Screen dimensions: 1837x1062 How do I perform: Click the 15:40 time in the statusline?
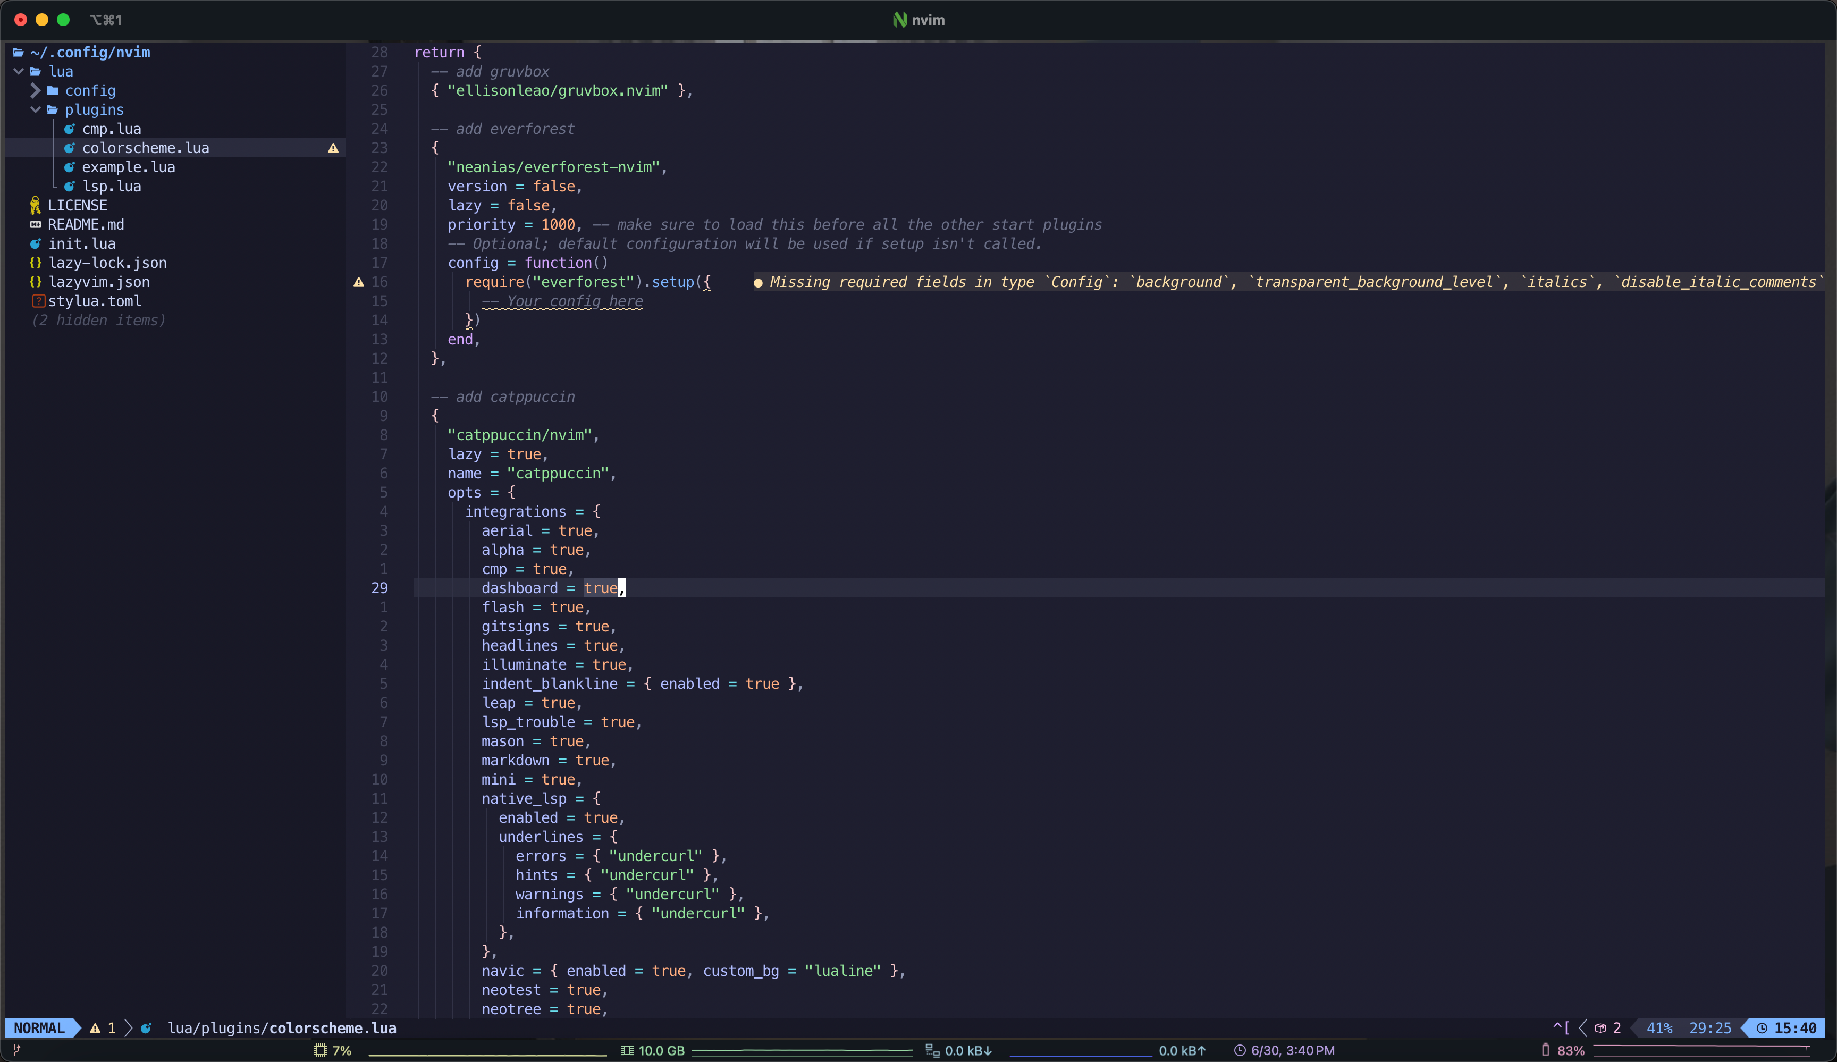(1796, 1028)
